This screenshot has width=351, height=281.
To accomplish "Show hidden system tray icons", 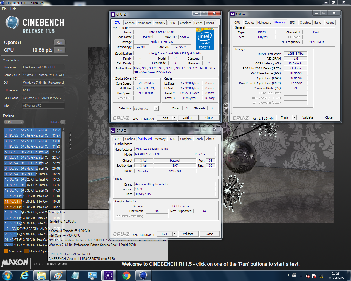I will [301, 276].
